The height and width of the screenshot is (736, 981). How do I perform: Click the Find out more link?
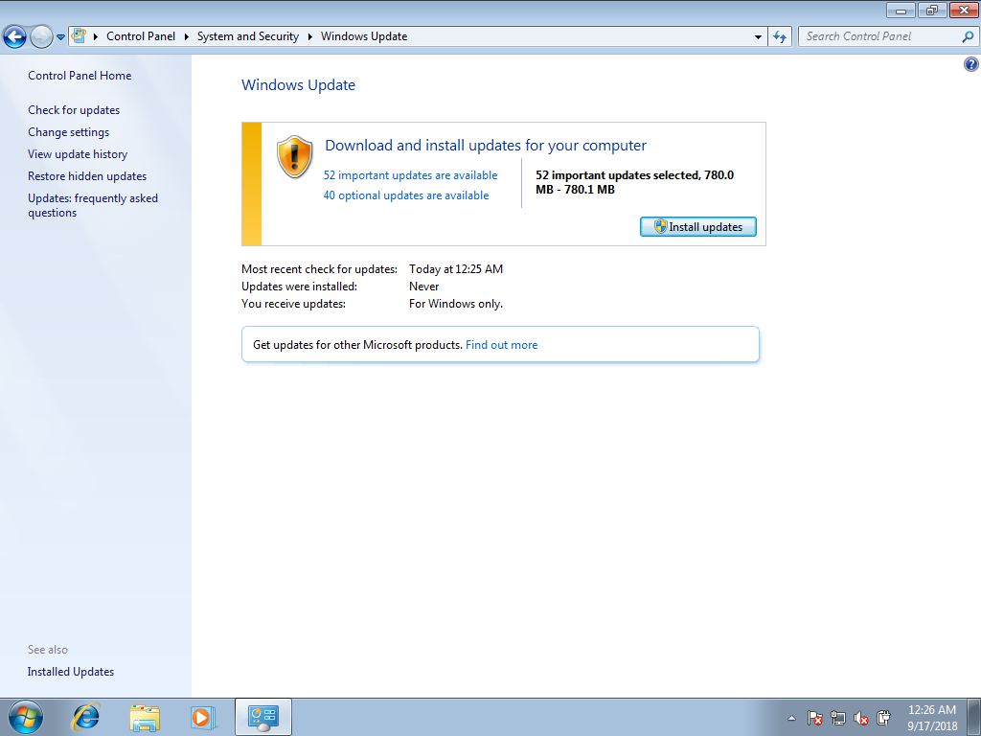[x=502, y=345]
